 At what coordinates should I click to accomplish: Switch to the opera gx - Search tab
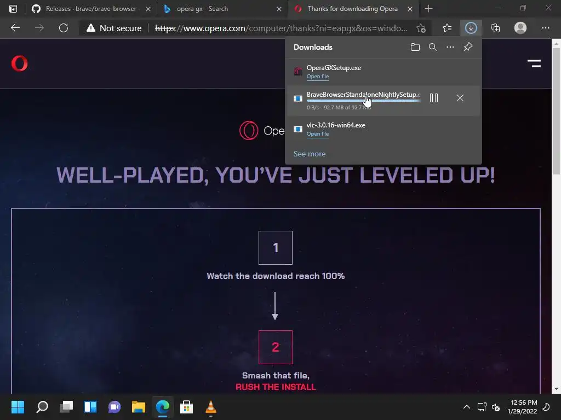[x=222, y=9]
